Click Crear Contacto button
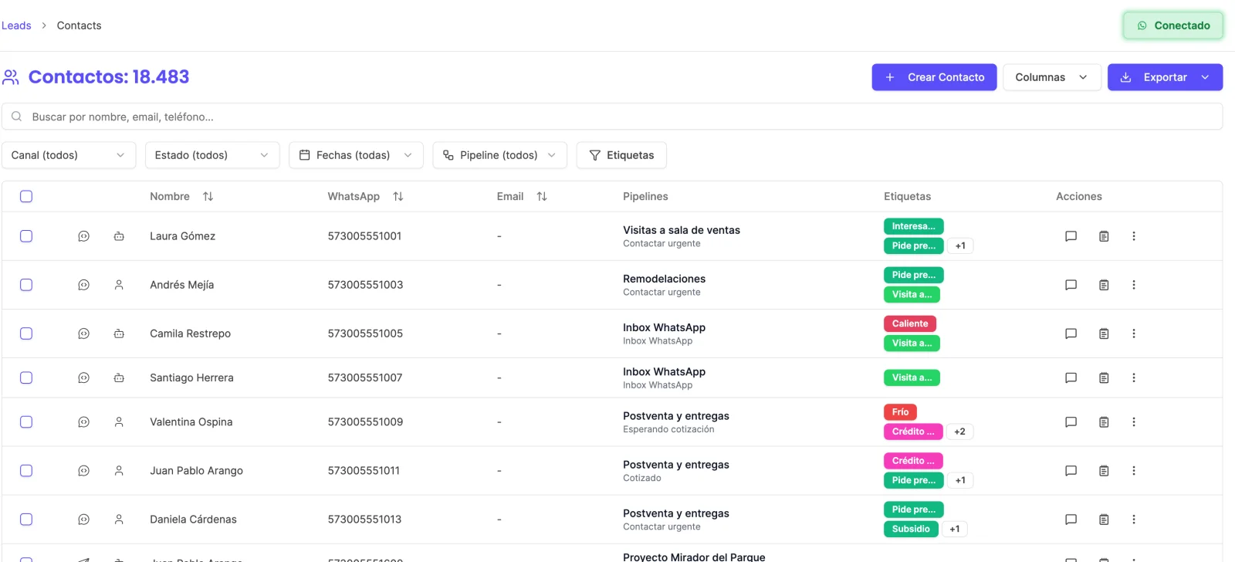Screen dimensions: 1235x562 point(934,77)
